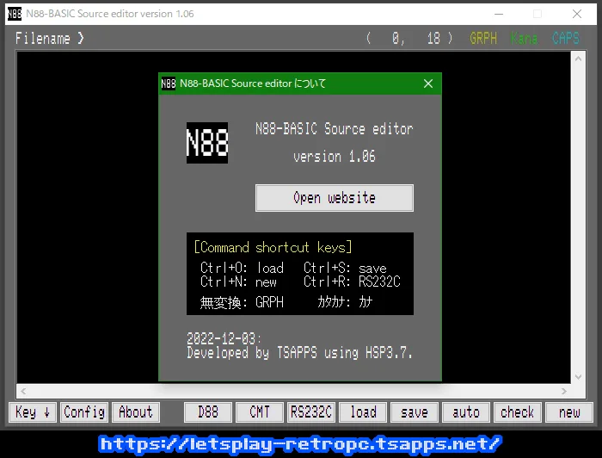Create a new source file
Image resolution: width=602 pixels, height=458 pixels.
[569, 412]
